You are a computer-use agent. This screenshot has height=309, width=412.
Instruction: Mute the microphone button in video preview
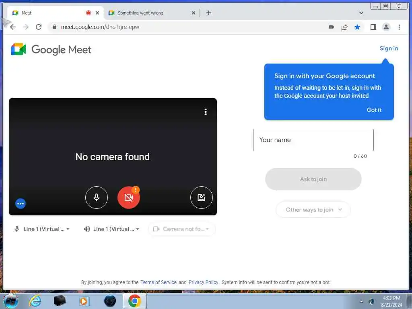click(97, 197)
